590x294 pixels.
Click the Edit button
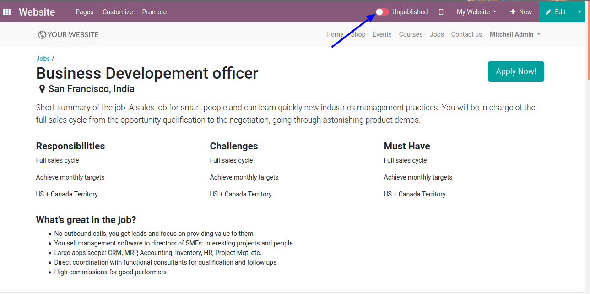pyautogui.click(x=556, y=12)
